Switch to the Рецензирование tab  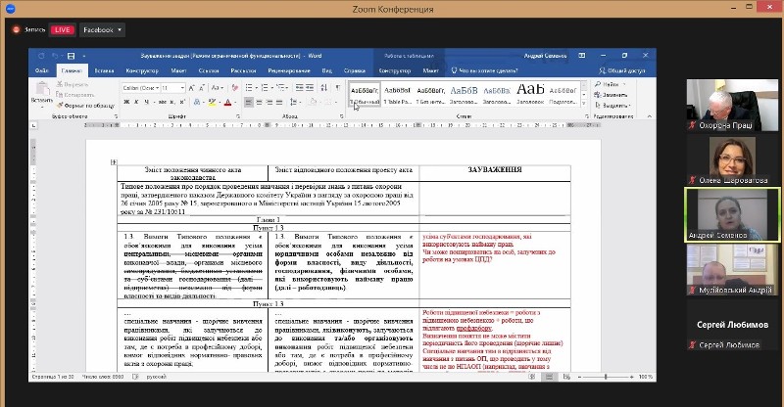(289, 70)
